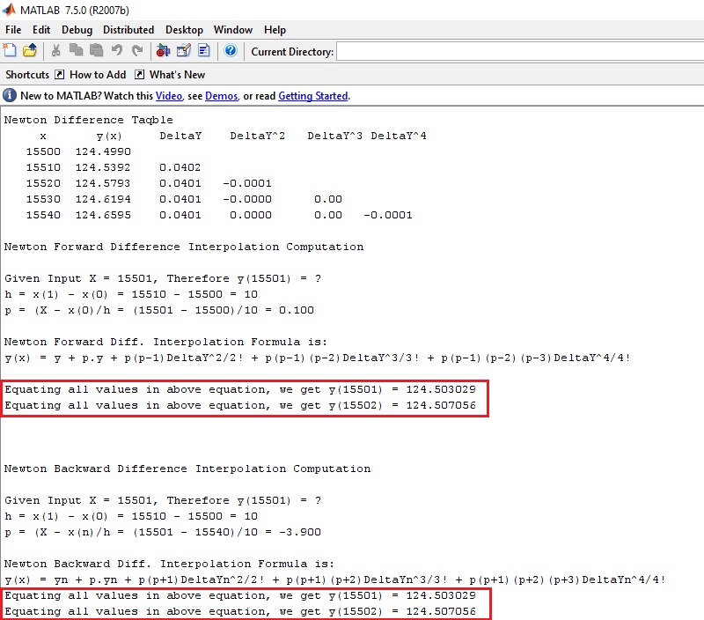The width and height of the screenshot is (704, 620).
Task: Open the Getting Started link
Action: [x=313, y=96]
